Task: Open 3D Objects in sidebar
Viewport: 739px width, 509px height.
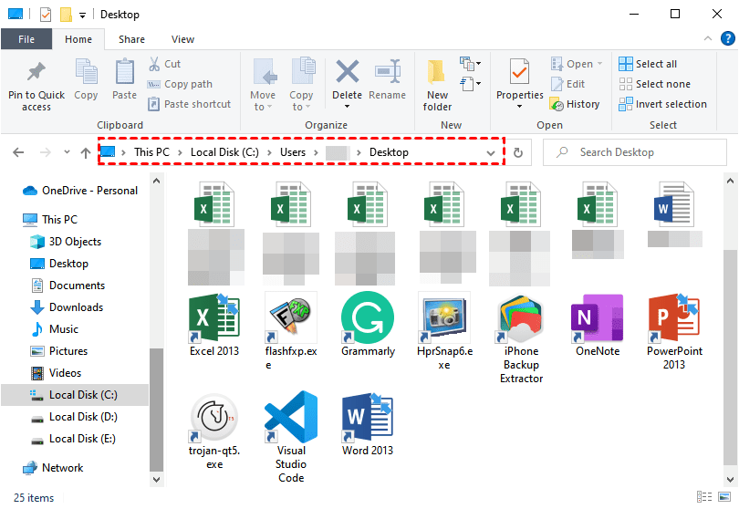Action: tap(66, 242)
